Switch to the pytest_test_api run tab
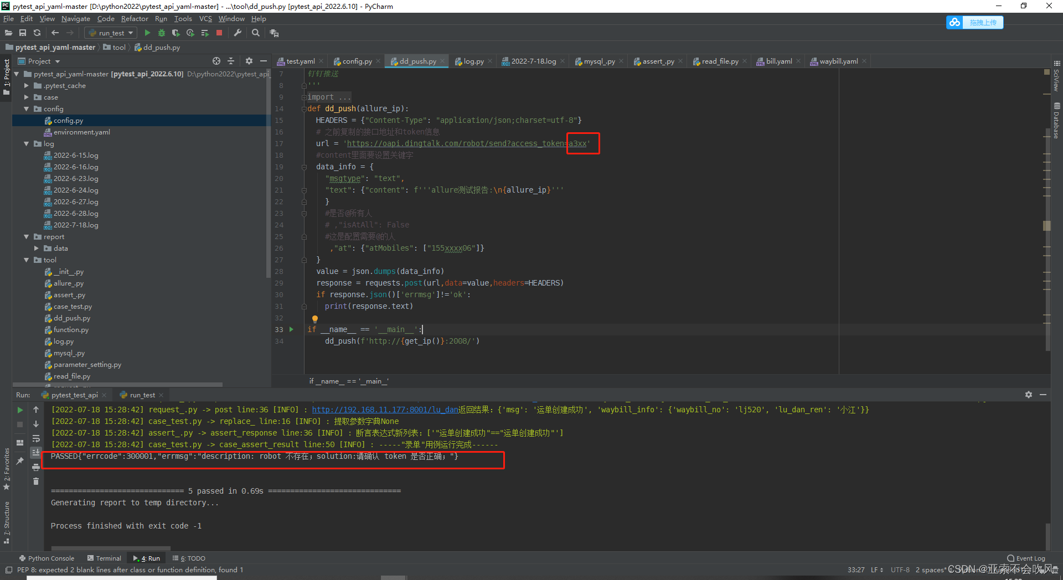 pos(74,395)
